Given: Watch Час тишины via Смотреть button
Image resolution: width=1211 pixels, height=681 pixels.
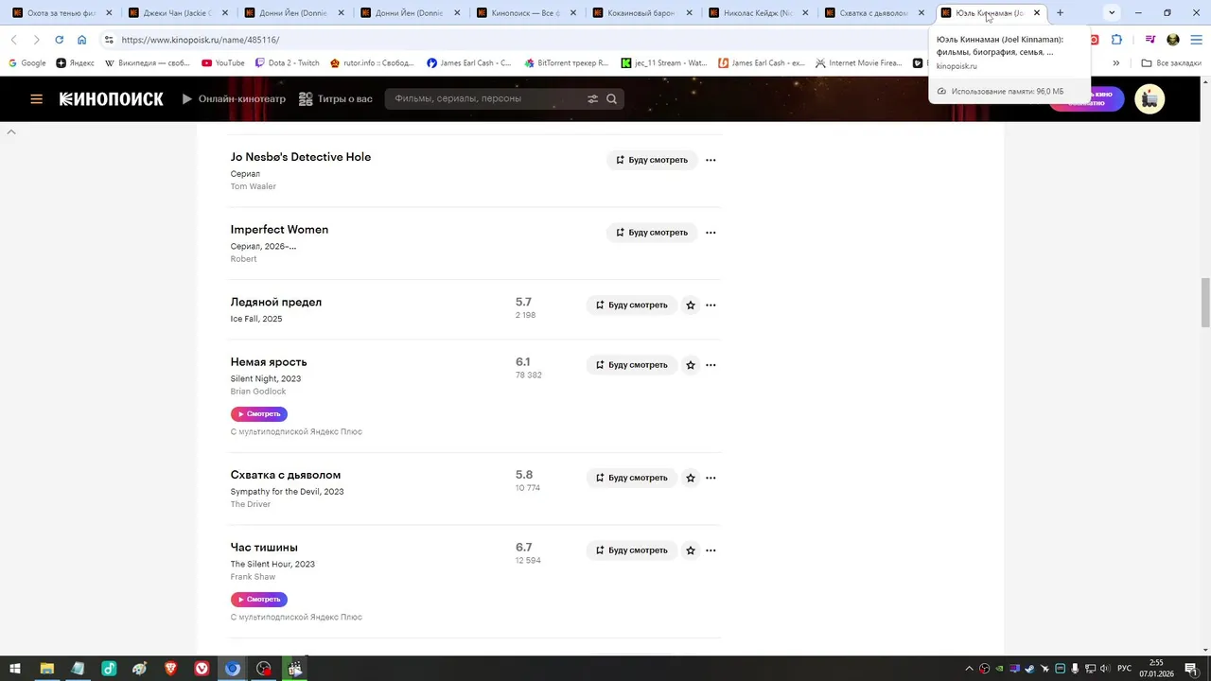Looking at the screenshot, I should click(x=258, y=600).
